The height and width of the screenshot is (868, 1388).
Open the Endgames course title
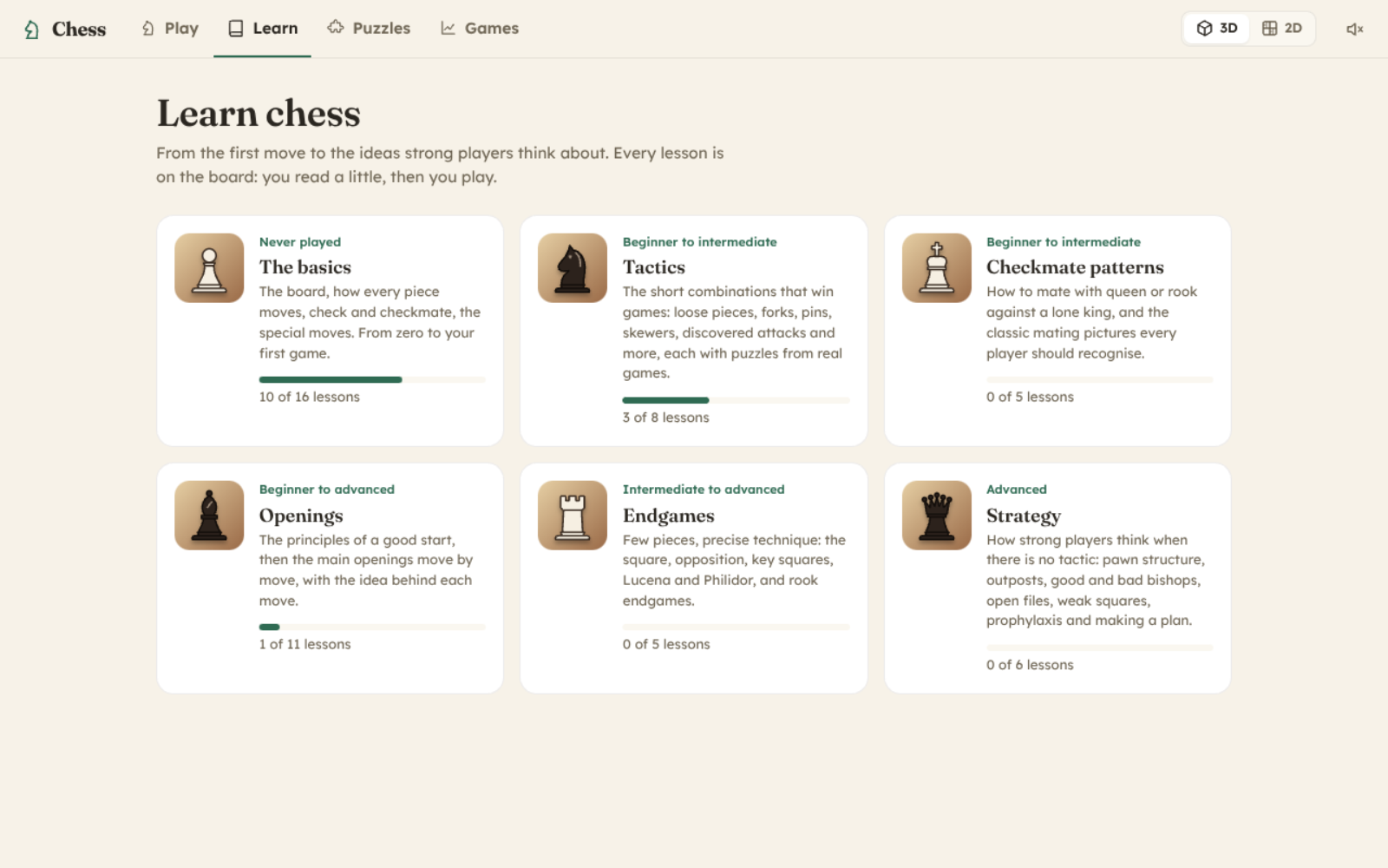click(669, 516)
